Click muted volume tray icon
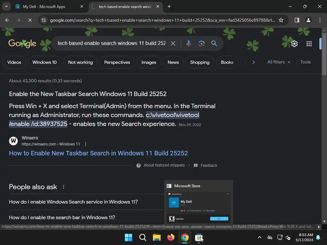Screen dimensions: 327x245 (288, 237)
